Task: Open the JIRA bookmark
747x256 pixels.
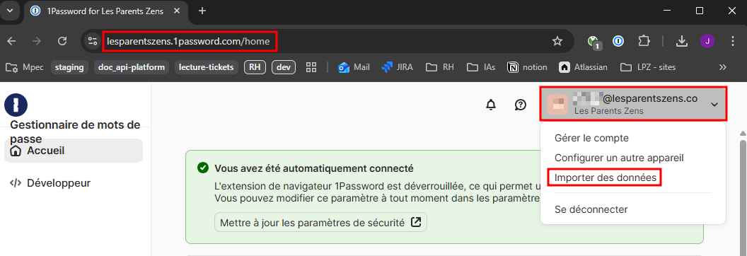Action: [398, 67]
